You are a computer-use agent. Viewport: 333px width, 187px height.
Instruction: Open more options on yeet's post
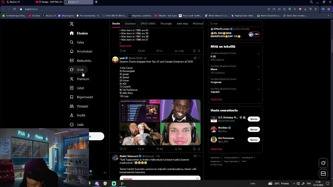click(x=199, y=58)
